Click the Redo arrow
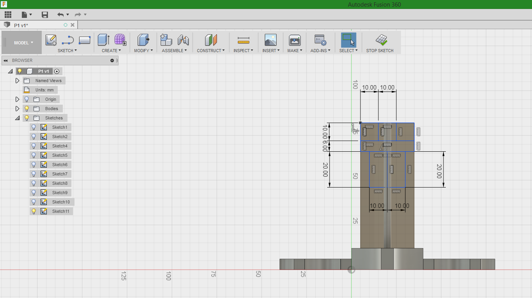Image resolution: width=532 pixels, height=298 pixels. [78, 15]
